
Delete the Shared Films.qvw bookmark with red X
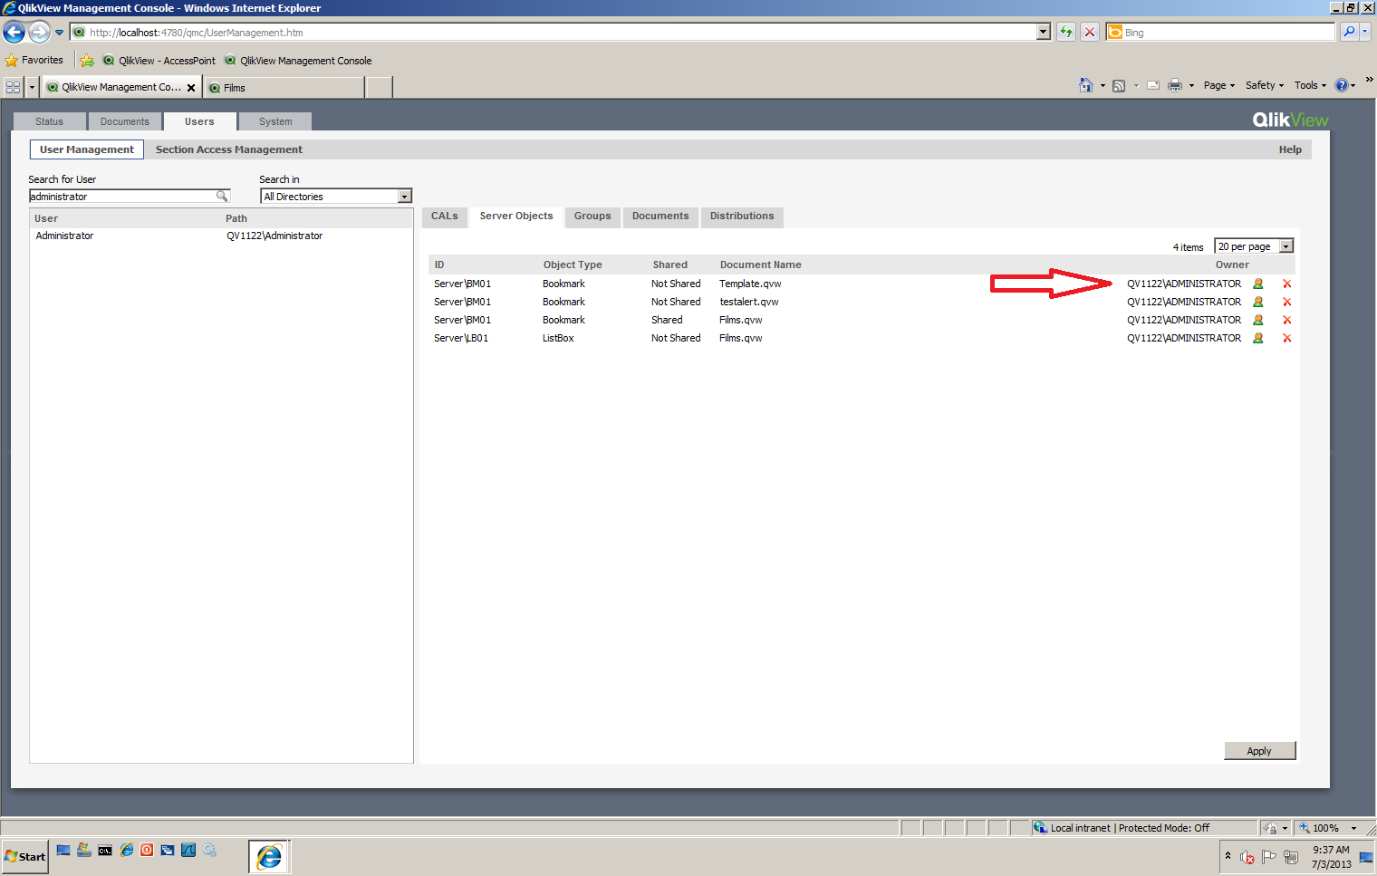pos(1286,320)
